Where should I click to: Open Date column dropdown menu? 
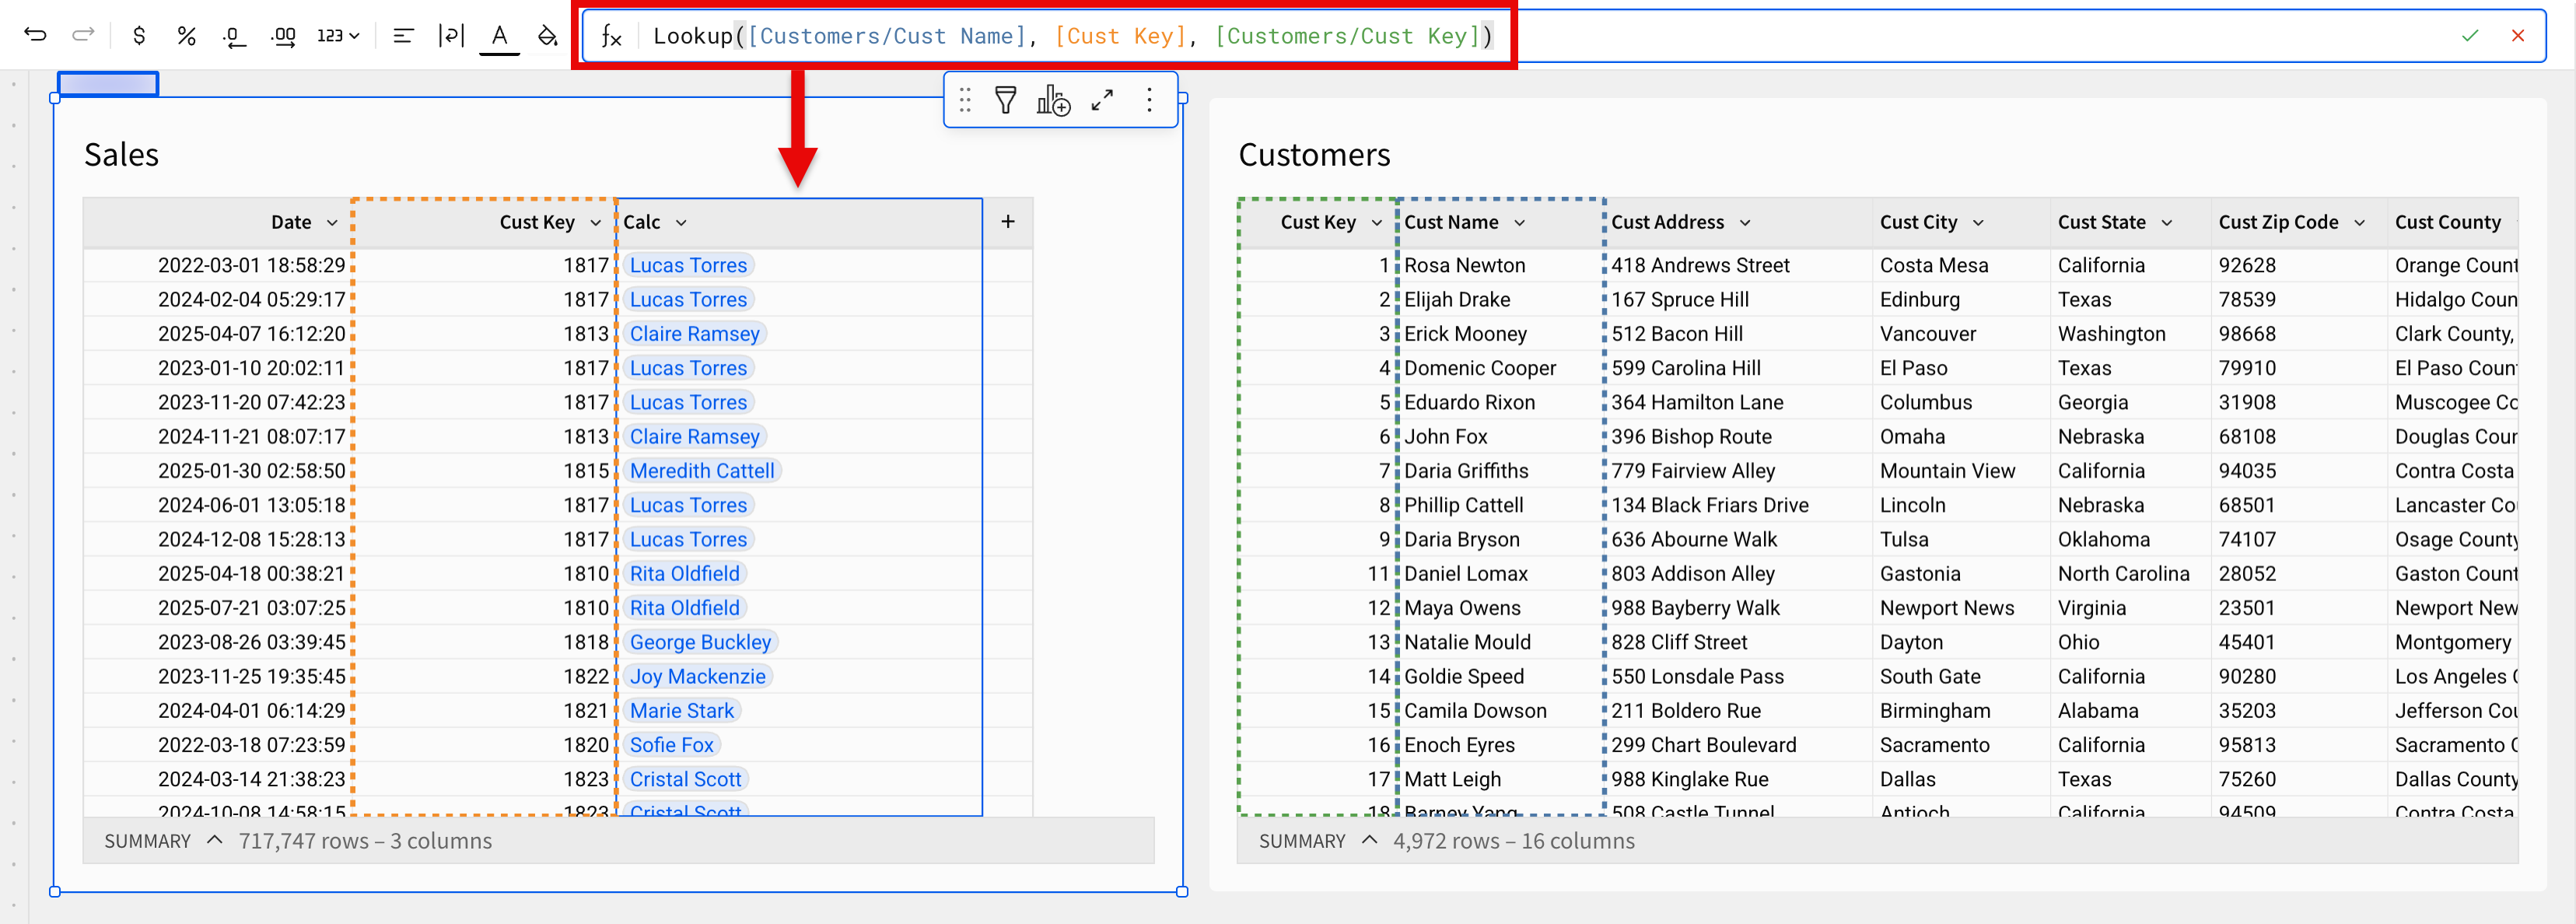(x=332, y=222)
